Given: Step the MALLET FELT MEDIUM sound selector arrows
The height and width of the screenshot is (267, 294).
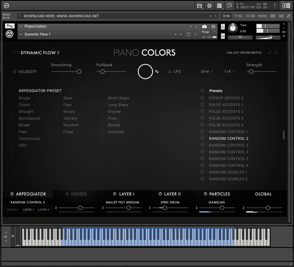Looking at the screenshot, I should click(103, 208).
